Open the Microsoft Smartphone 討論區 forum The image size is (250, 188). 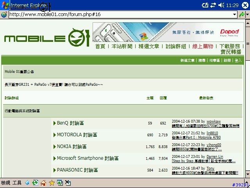click(x=87, y=158)
